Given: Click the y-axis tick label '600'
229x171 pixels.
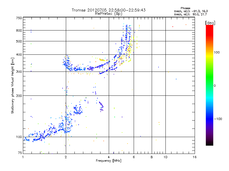Looking at the screenshot, I should (x=19, y=30).
